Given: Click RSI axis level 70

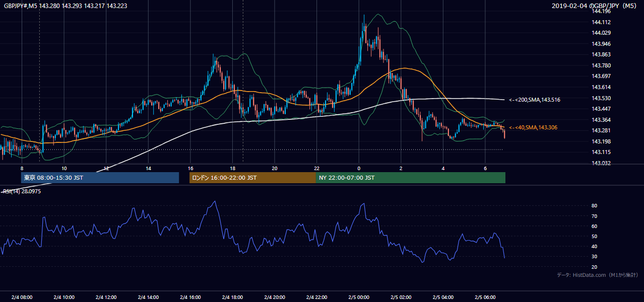Looking at the screenshot, I should coord(594,216).
